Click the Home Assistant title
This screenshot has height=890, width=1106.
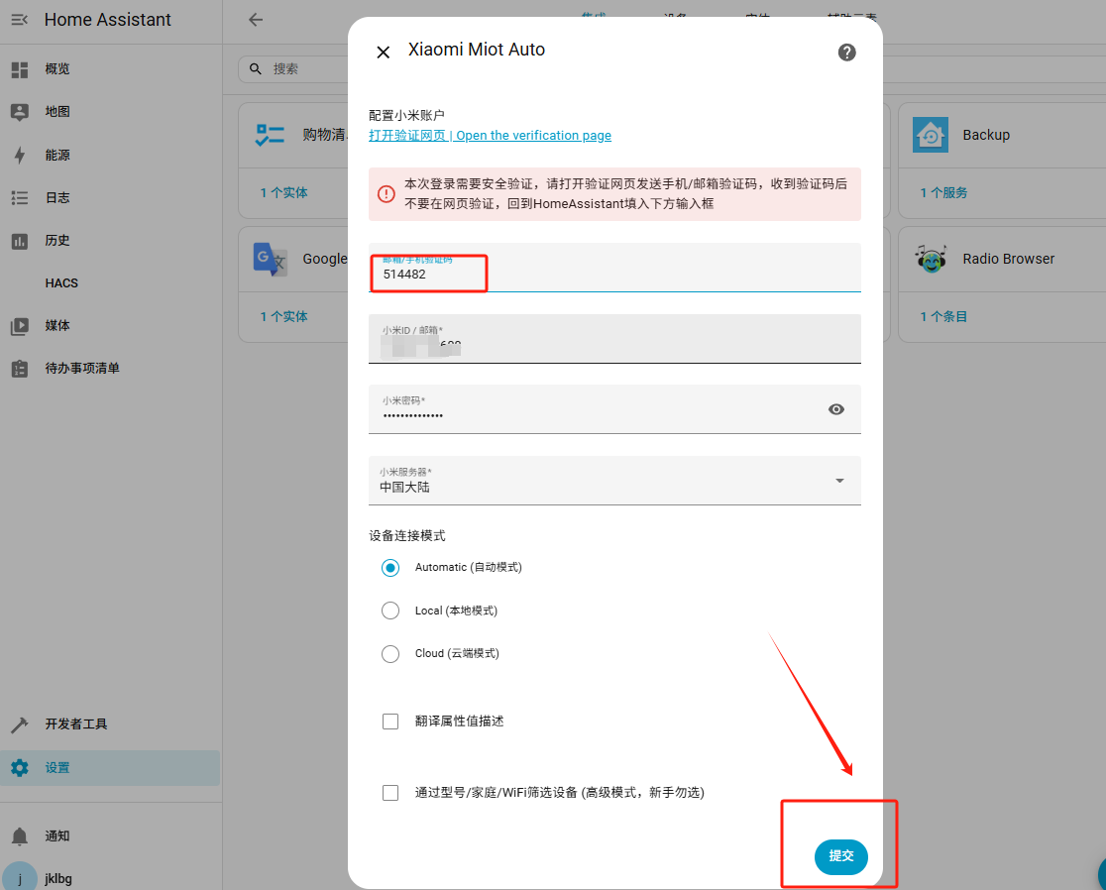click(x=107, y=20)
